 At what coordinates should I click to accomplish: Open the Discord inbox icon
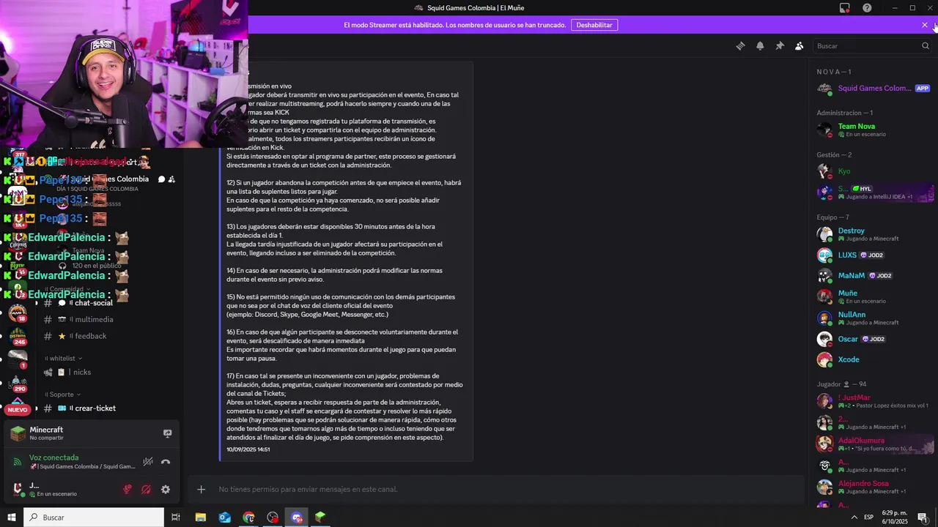[845, 8]
